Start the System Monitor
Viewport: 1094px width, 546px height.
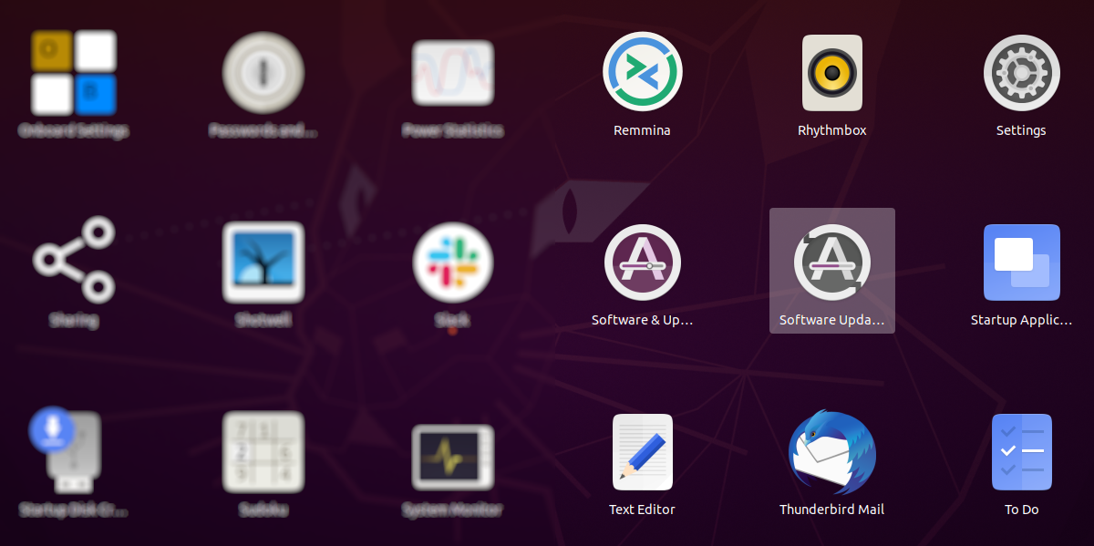[452, 451]
